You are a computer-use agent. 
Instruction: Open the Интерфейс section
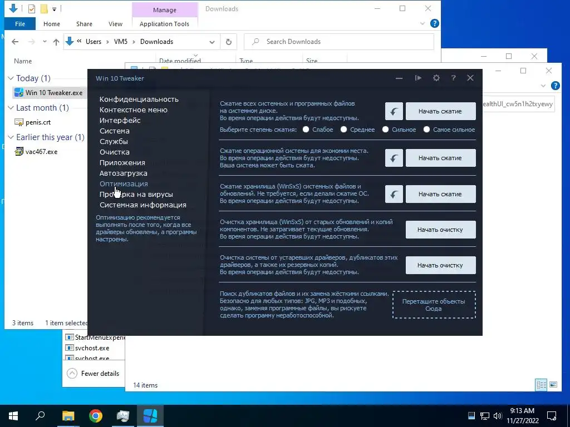click(120, 120)
